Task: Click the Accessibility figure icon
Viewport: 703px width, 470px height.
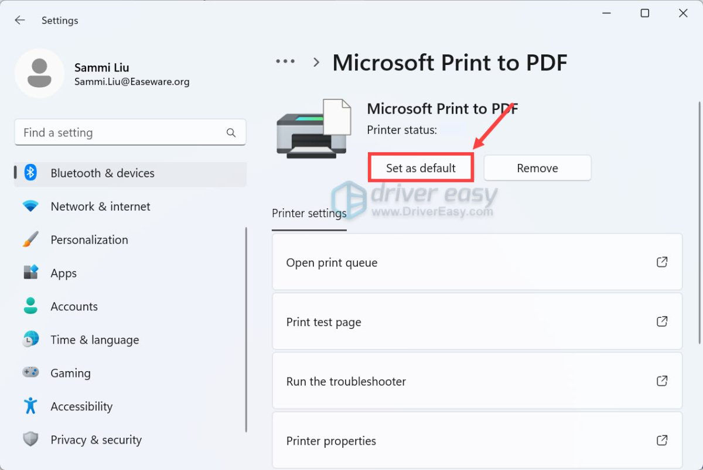Action: pos(30,406)
